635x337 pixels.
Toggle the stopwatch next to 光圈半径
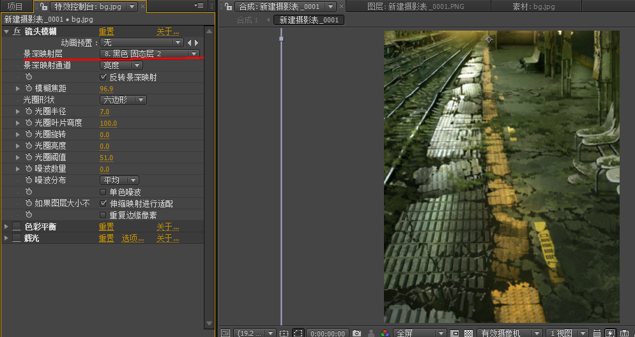pos(29,111)
